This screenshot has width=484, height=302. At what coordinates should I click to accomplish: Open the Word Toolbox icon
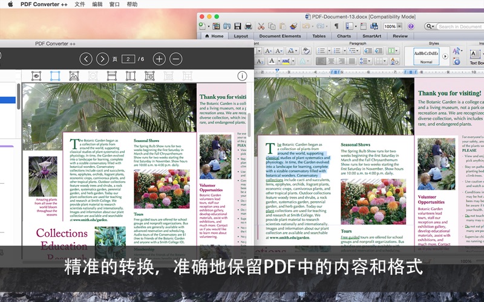(x=364, y=26)
